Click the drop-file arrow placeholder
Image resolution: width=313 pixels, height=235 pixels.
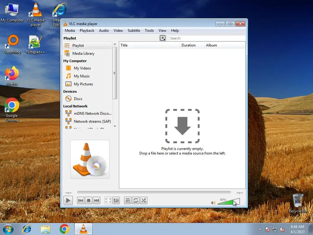(182, 126)
